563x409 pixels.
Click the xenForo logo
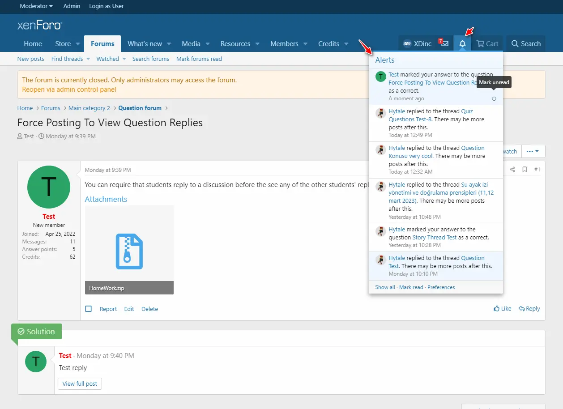(39, 25)
